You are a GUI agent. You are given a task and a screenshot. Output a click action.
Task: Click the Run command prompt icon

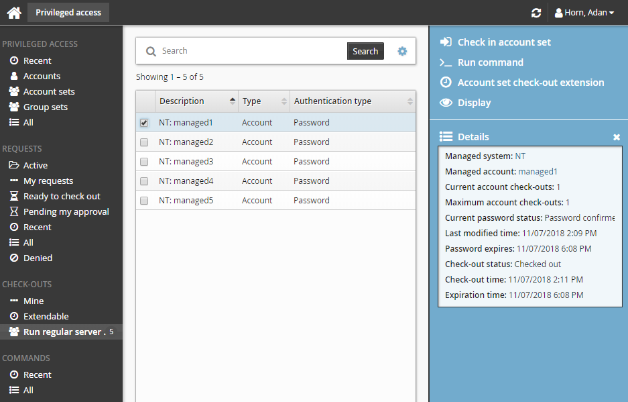[446, 62]
